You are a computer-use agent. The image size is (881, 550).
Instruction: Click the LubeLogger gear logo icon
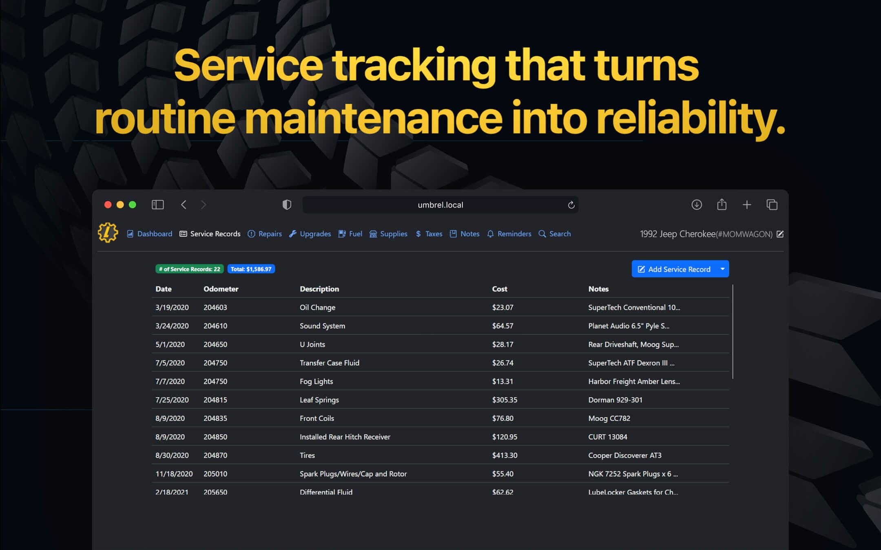(x=108, y=233)
